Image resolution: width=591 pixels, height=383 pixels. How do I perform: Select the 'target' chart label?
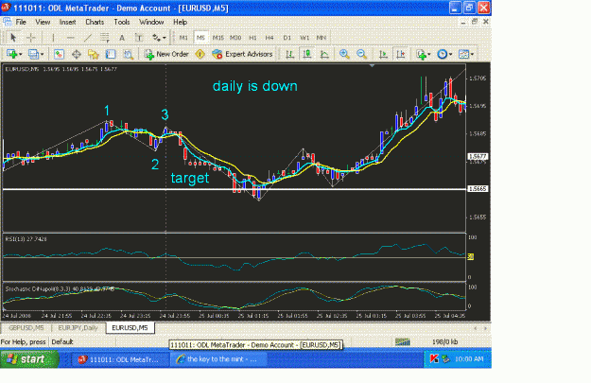[189, 178]
